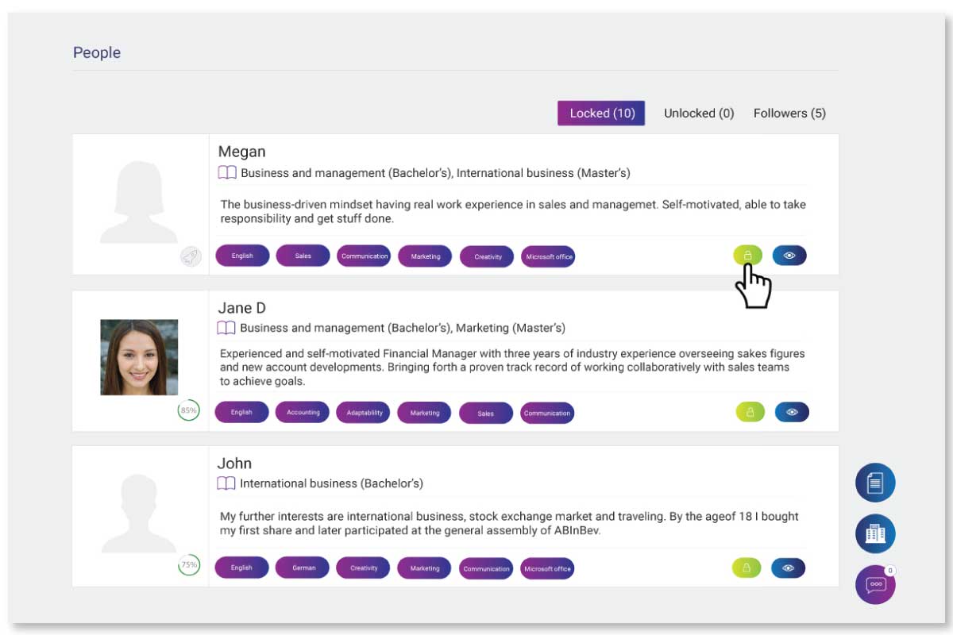Select Jane D's Accounting skill tag

click(303, 412)
